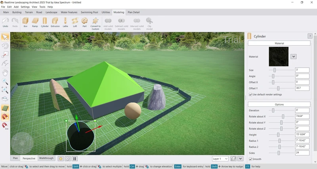Switch to Plan view
Viewport: 317px width, 169px height.
coord(15,158)
